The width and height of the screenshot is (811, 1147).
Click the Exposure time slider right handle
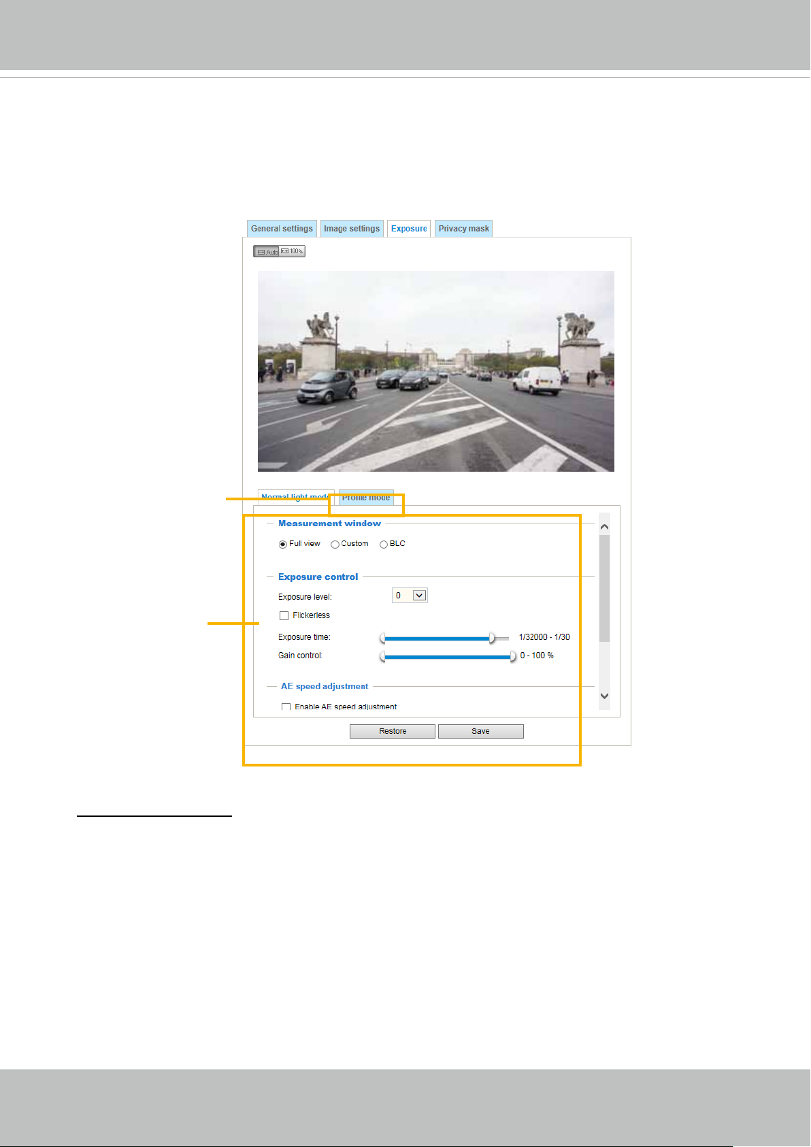tap(492, 639)
